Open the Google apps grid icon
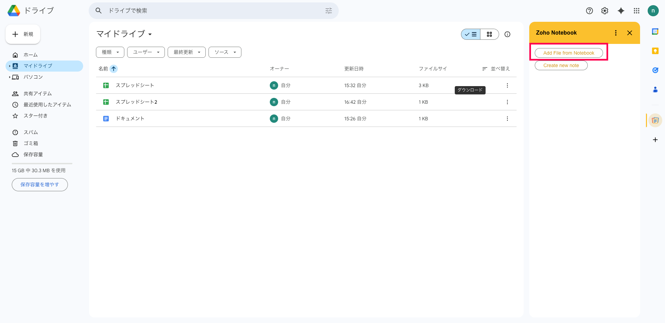Screen dimensions: 665x323 [637, 11]
